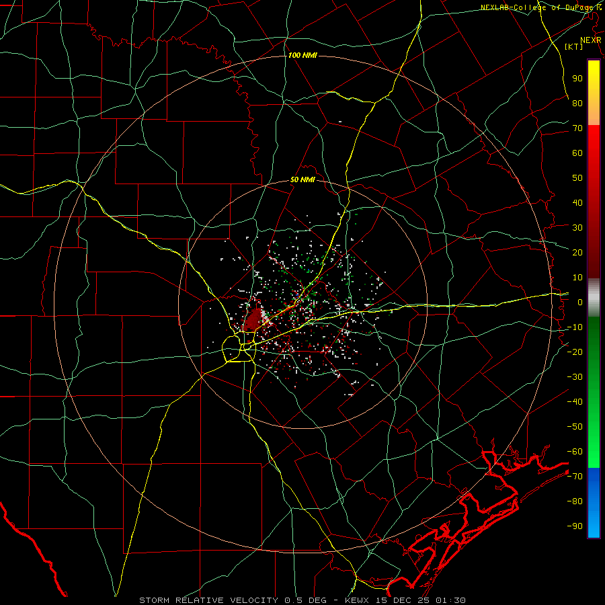Click the positive 70 knot scale label
The width and height of the screenshot is (605, 605).
577,128
